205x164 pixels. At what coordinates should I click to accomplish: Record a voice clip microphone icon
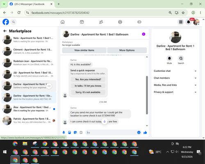pos(64,132)
